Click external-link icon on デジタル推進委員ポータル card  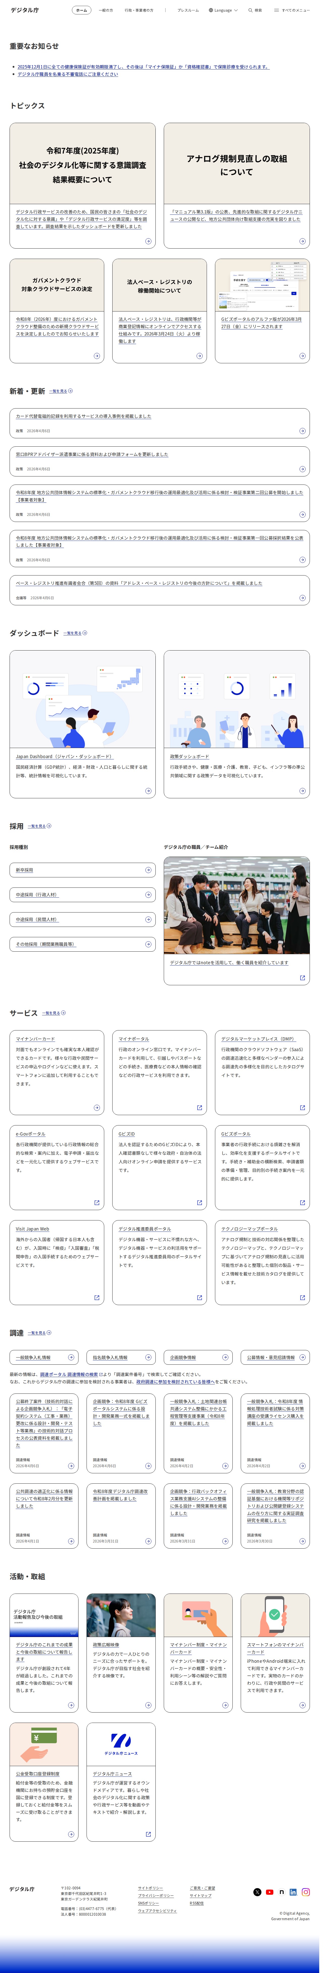pyautogui.click(x=200, y=1297)
